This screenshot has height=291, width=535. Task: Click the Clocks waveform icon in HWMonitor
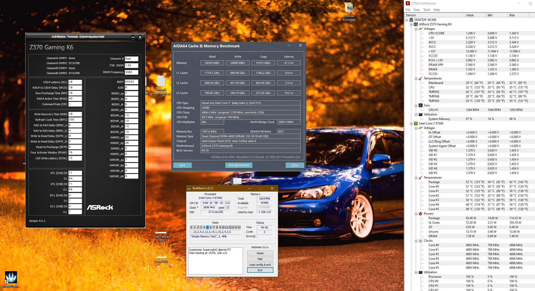pyautogui.click(x=421, y=241)
